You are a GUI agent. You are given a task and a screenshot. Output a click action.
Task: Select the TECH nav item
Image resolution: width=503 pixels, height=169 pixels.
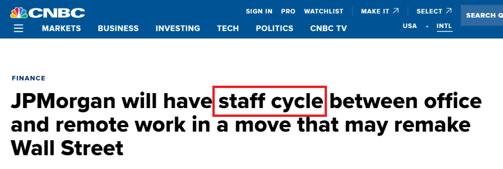(228, 28)
